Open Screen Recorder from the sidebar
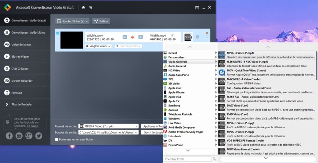The image size is (318, 163). click(x=25, y=81)
